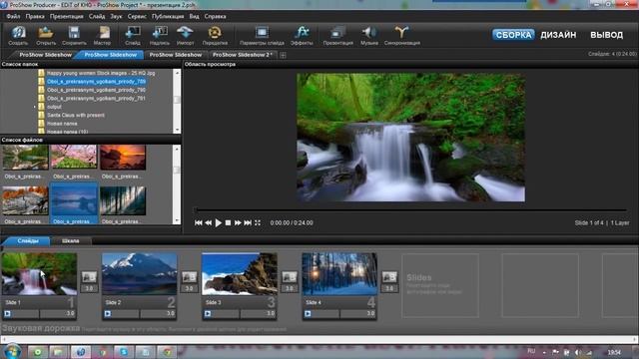Click the slide timeline horizontal scrollbar

(319, 339)
